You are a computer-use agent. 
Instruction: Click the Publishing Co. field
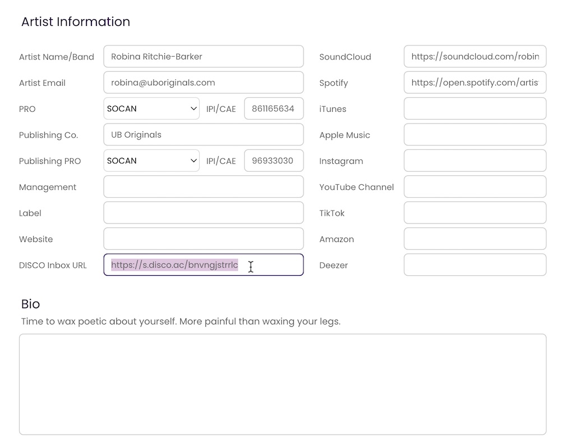(204, 135)
